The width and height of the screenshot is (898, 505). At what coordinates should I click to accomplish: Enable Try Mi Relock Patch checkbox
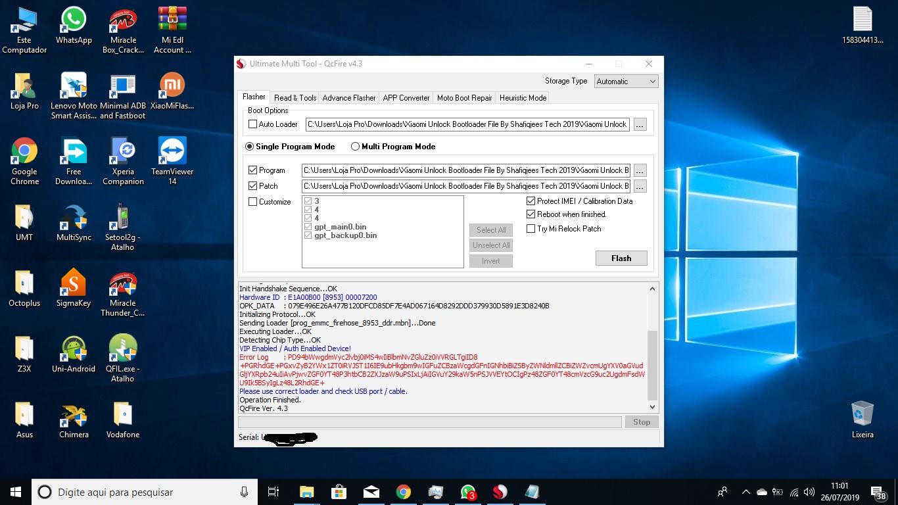point(531,228)
